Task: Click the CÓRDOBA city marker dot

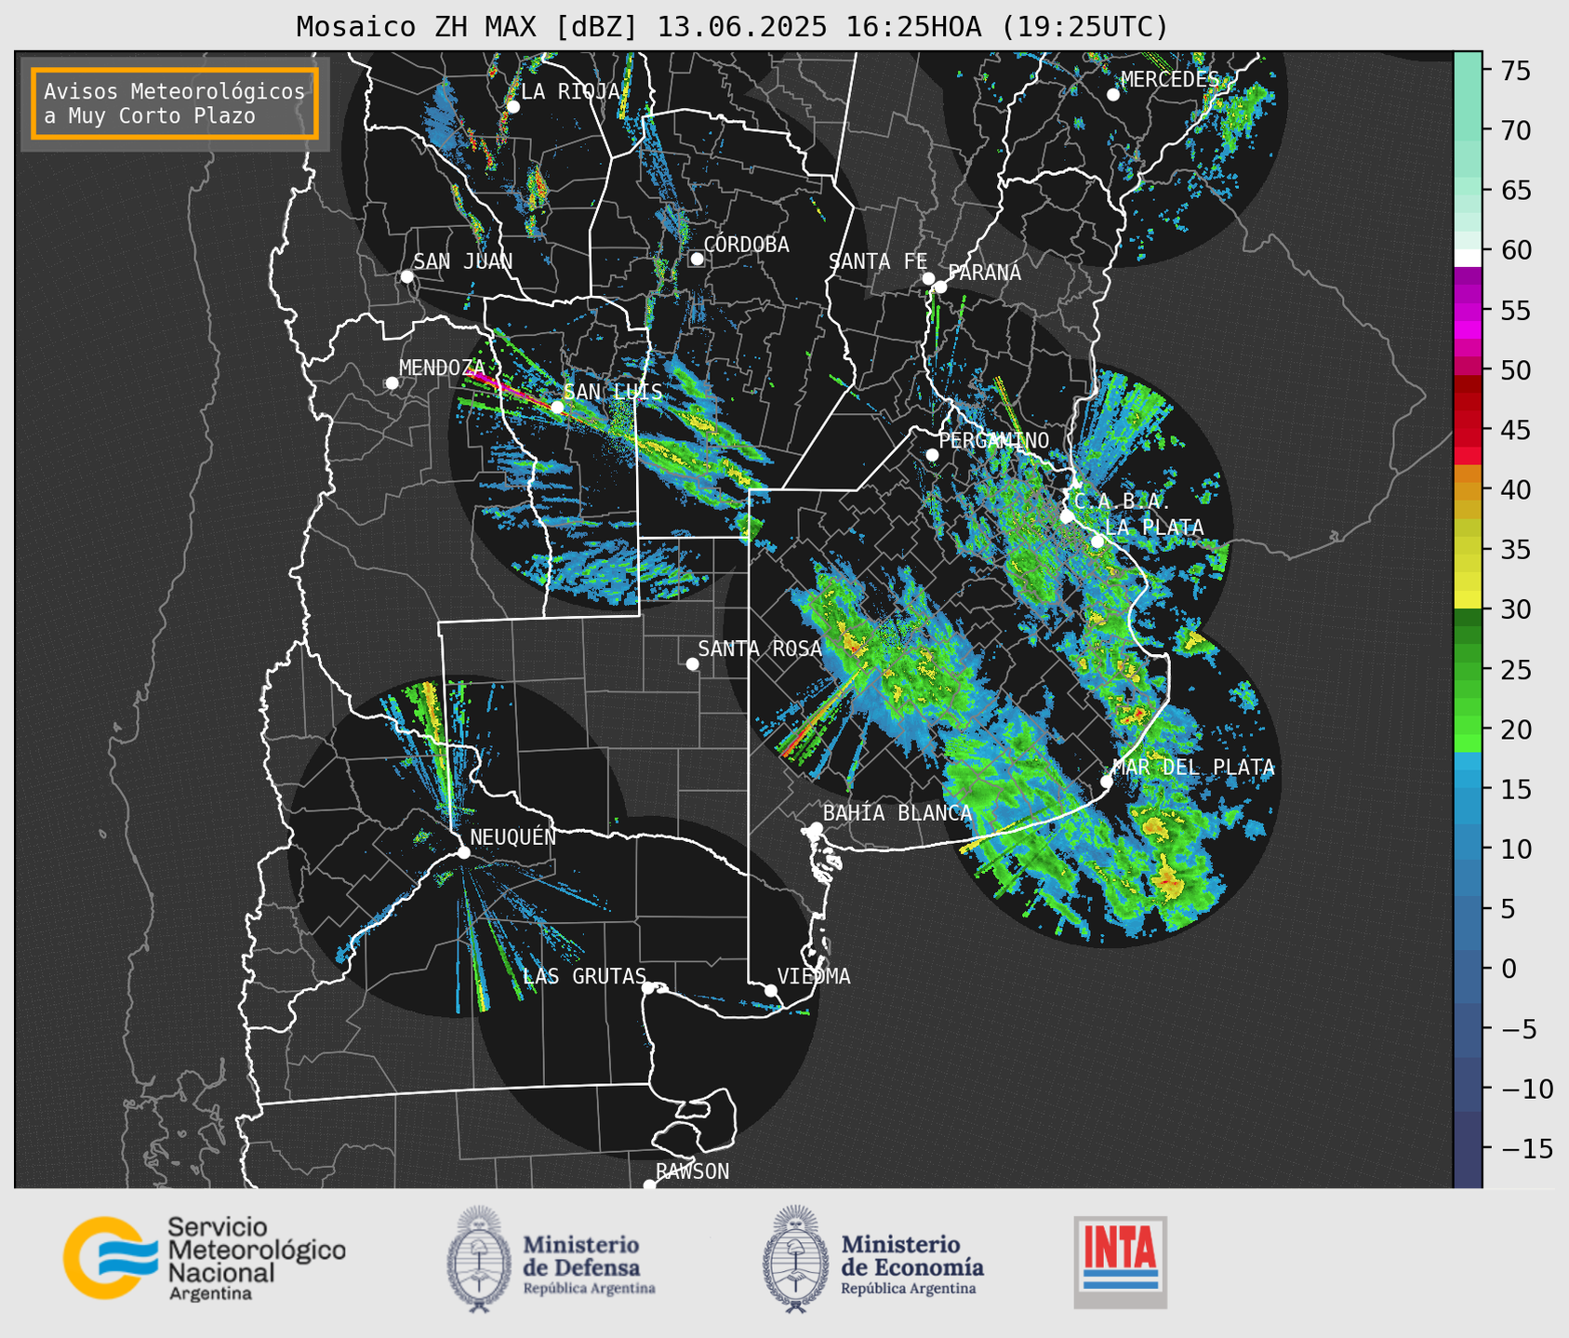Action: tap(697, 259)
